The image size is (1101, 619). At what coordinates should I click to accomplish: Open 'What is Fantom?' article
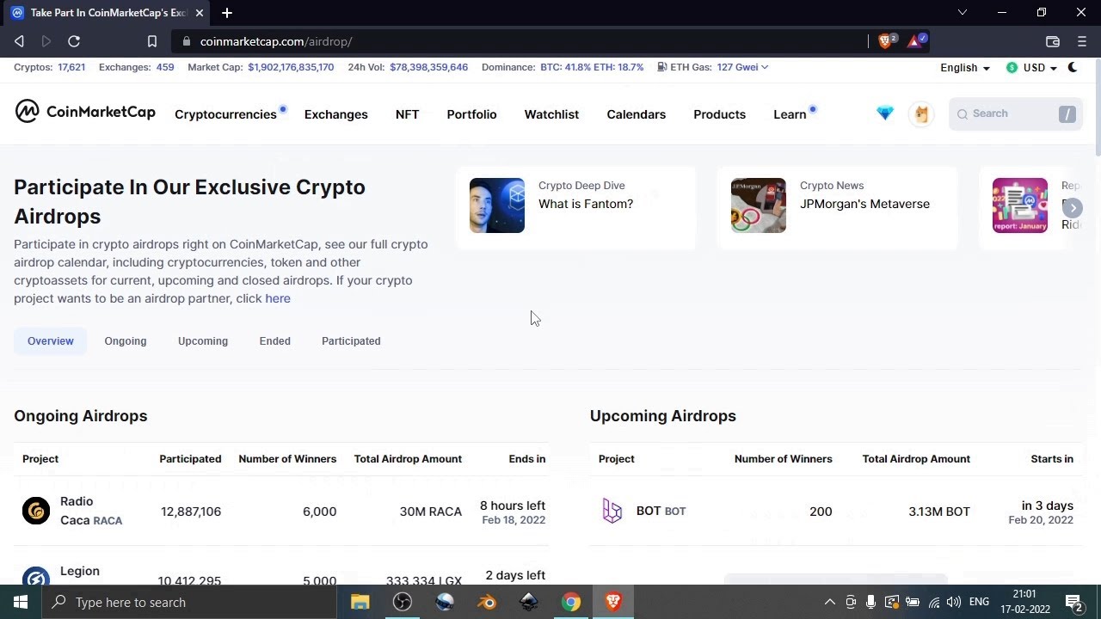(586, 204)
